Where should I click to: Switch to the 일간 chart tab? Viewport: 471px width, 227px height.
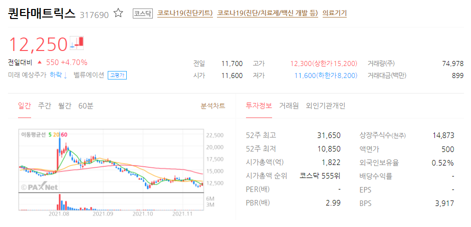click(25, 106)
